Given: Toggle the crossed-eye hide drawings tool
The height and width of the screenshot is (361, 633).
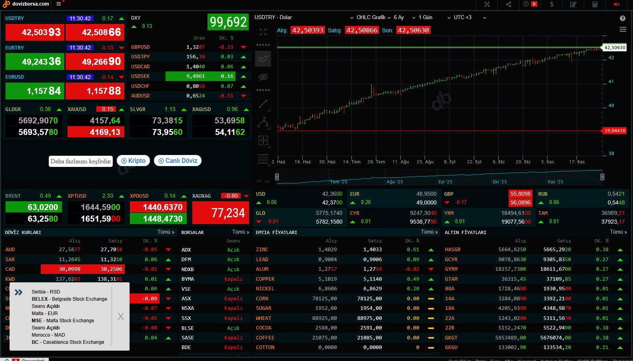Looking at the screenshot, I should coord(263,77).
